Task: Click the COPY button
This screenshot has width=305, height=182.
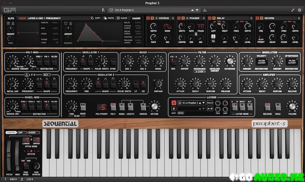Action: click(x=96, y=18)
